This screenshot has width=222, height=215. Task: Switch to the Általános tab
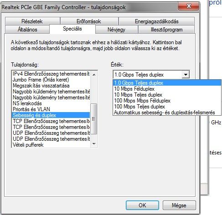tap(27, 30)
